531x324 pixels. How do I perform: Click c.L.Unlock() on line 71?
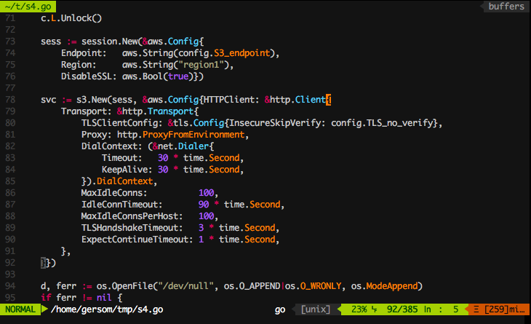click(71, 18)
